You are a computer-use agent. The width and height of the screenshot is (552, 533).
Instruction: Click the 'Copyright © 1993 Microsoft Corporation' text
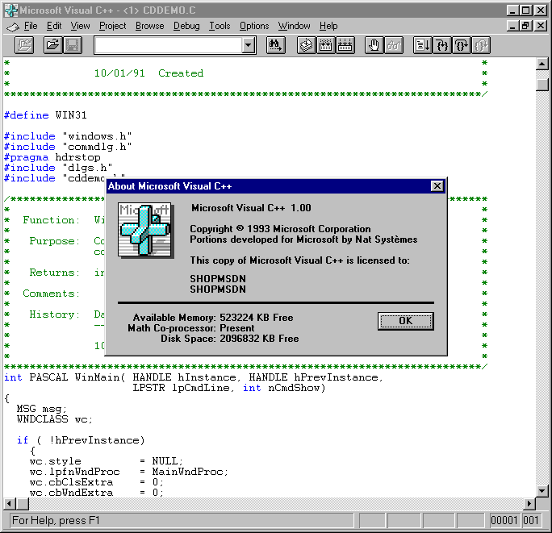click(280, 229)
